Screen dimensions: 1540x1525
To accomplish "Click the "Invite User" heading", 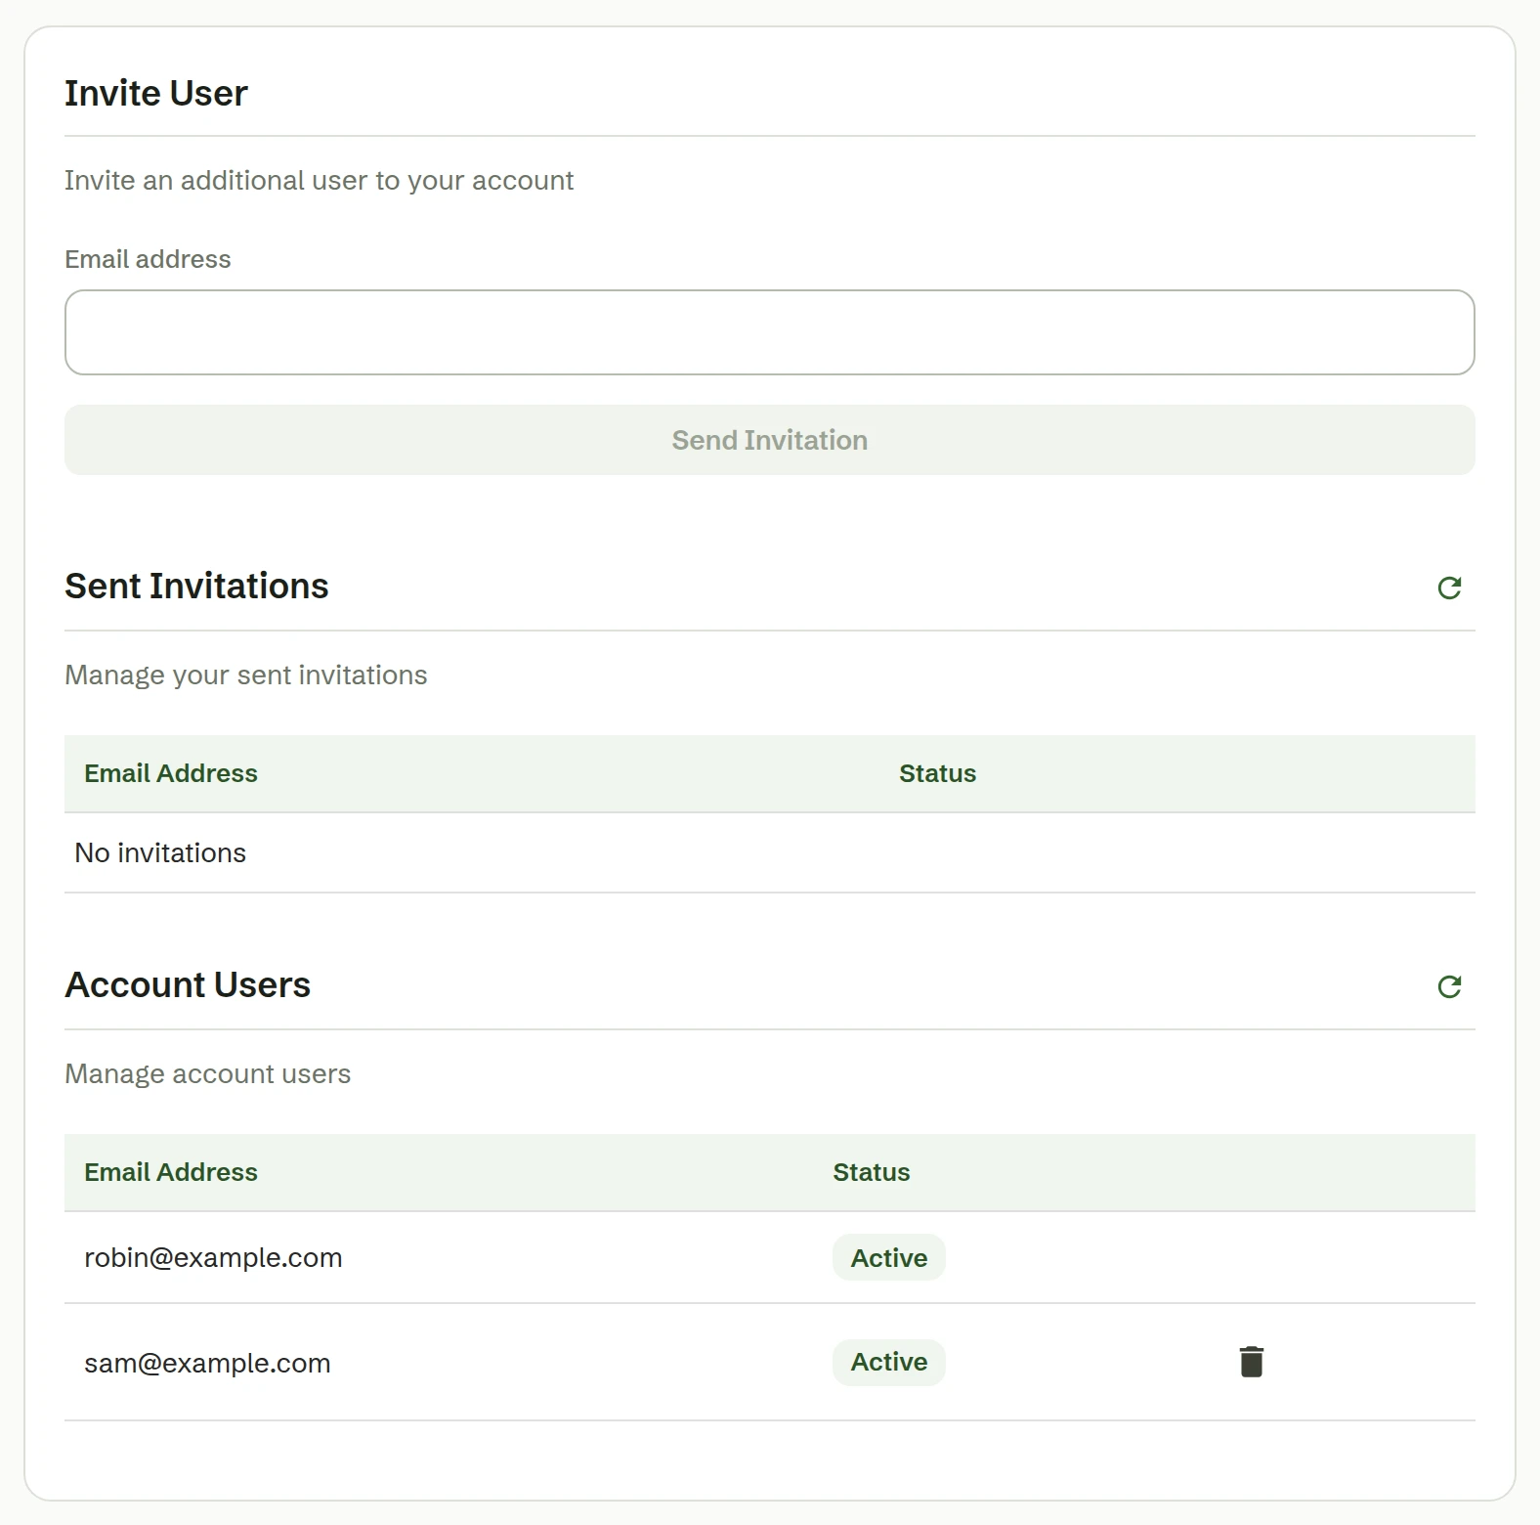I will (x=156, y=93).
